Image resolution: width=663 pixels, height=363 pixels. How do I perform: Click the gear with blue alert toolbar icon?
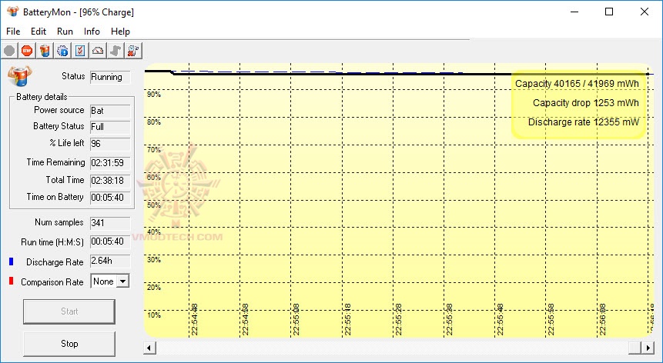pyautogui.click(x=62, y=51)
